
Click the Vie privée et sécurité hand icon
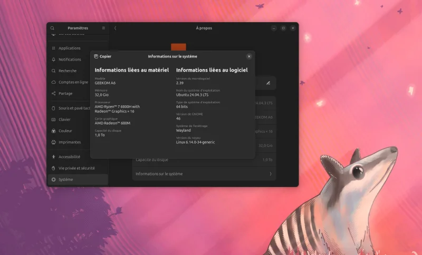pyautogui.click(x=53, y=168)
